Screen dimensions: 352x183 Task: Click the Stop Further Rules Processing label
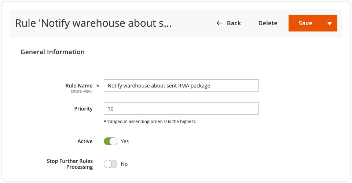pos(70,164)
